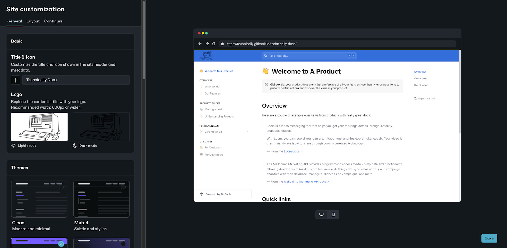Screen dimensions: 507x248
Task: Click the moon icon beside Dark mode
Action: tap(75, 146)
